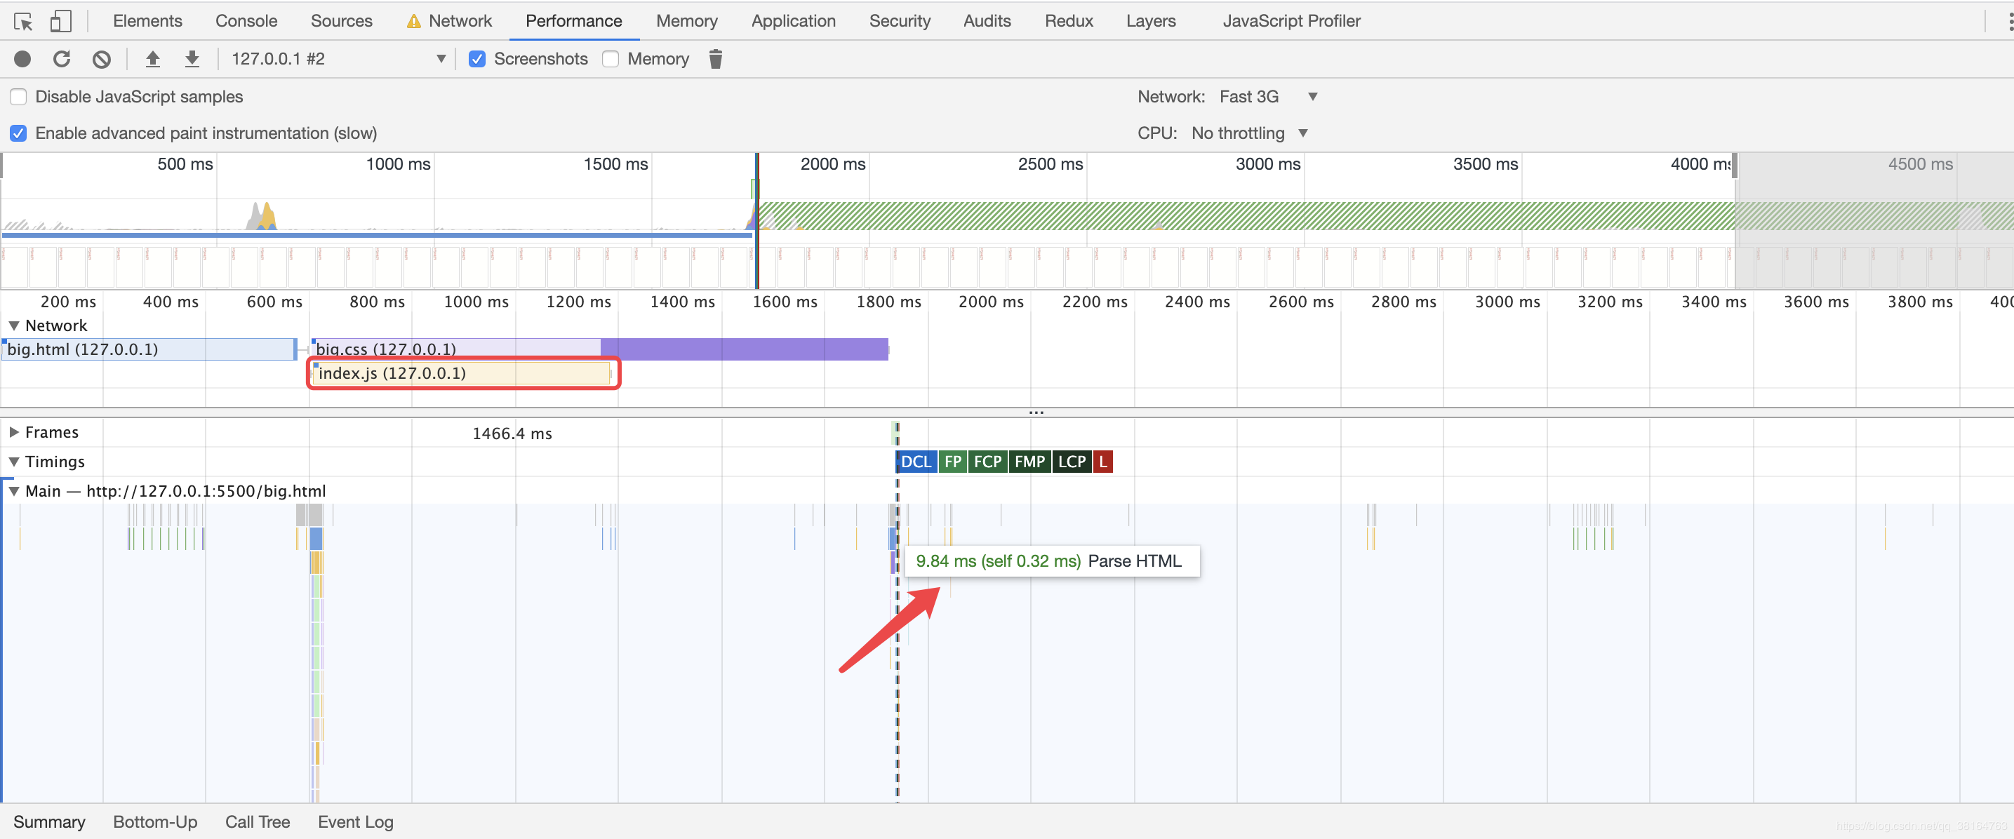This screenshot has width=2014, height=839.
Task: Switch to the Application tab
Action: (794, 21)
